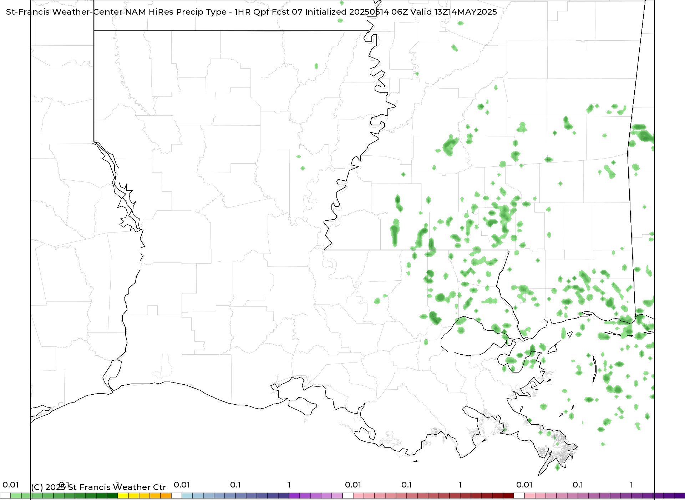Select the first bright yellow legend swatch
The height and width of the screenshot is (500, 685).
pos(123,495)
